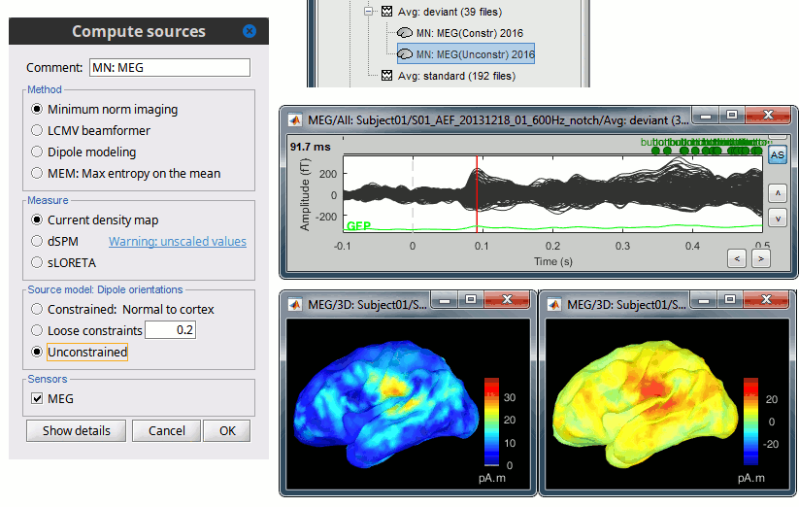Click the amplitude increase up-arrow button
799x507 pixels.
(x=777, y=192)
